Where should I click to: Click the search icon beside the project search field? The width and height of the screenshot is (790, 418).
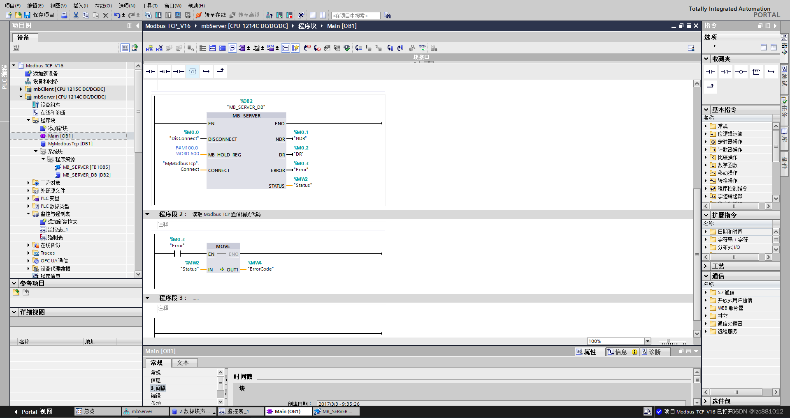(388, 16)
